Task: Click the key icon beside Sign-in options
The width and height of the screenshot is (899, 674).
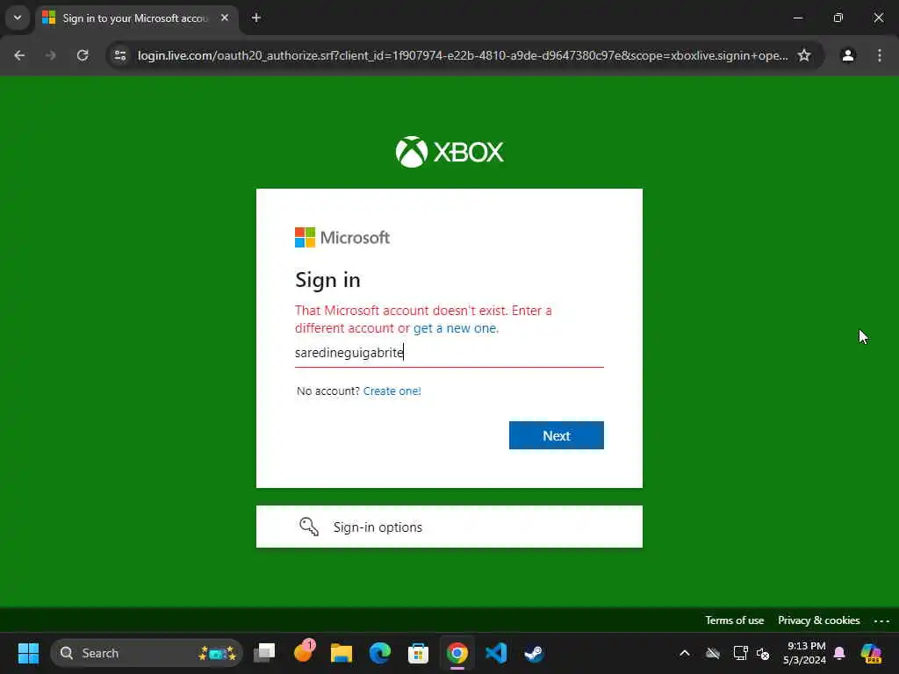Action: point(309,527)
